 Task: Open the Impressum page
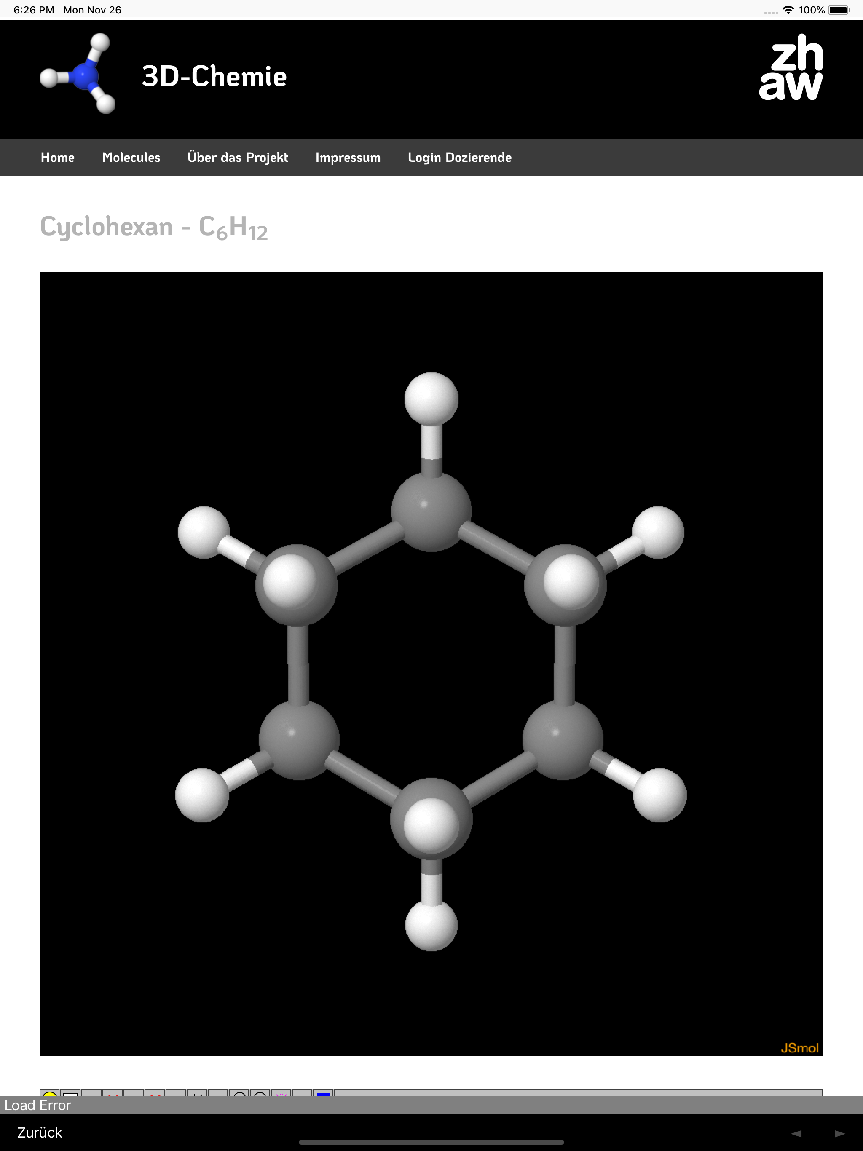348,157
